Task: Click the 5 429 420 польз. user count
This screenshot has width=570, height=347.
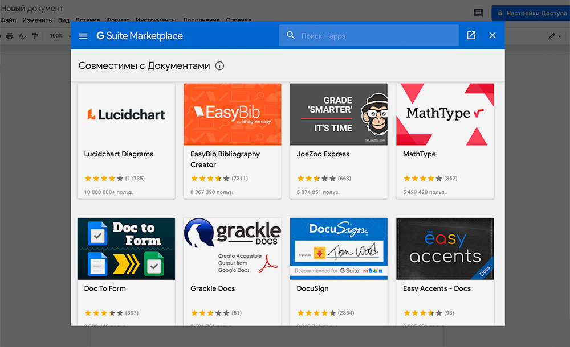Action: point(424,192)
